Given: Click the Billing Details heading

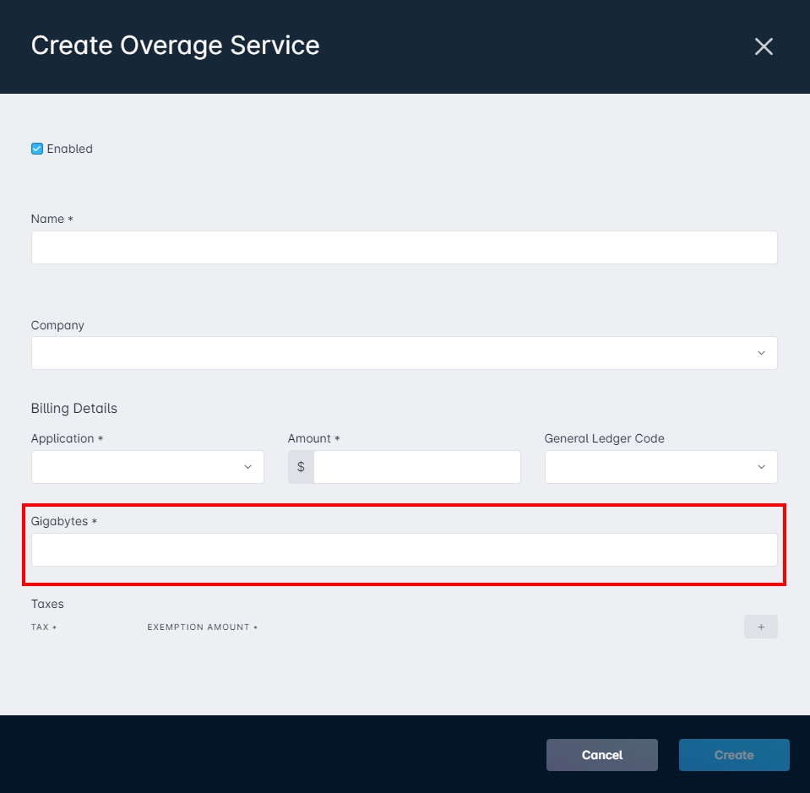Looking at the screenshot, I should pos(73,408).
